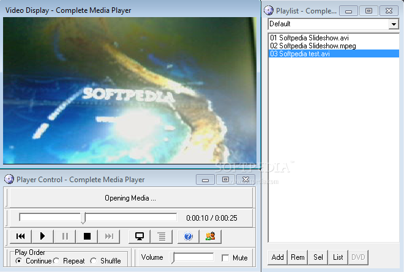The height and width of the screenshot is (272, 404).
Task: Click Add button in Playlist
Action: [277, 257]
